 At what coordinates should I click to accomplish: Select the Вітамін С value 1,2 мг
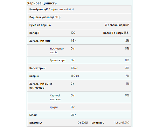point(118,123)
